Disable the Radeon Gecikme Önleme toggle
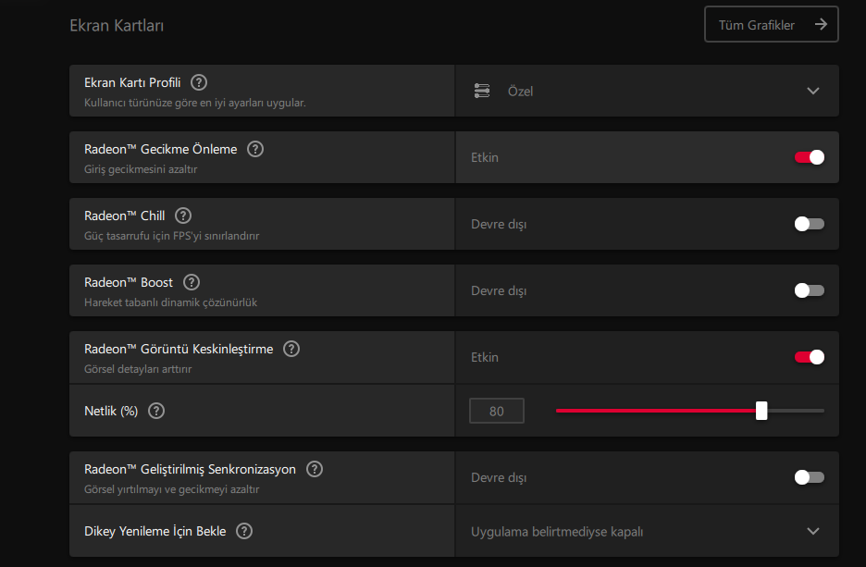The width and height of the screenshot is (866, 567). tap(809, 157)
